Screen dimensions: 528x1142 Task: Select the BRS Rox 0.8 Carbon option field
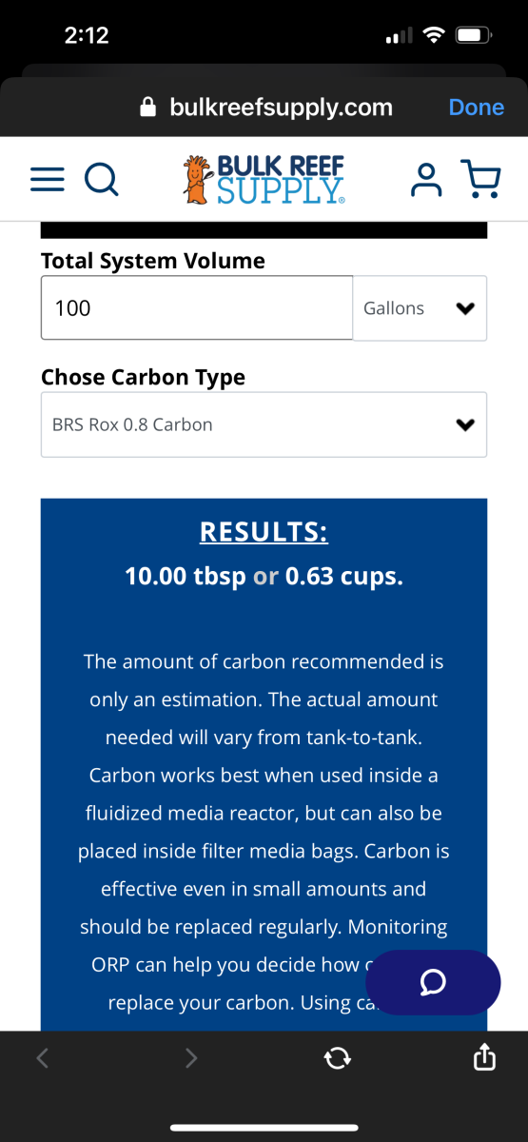click(x=264, y=424)
